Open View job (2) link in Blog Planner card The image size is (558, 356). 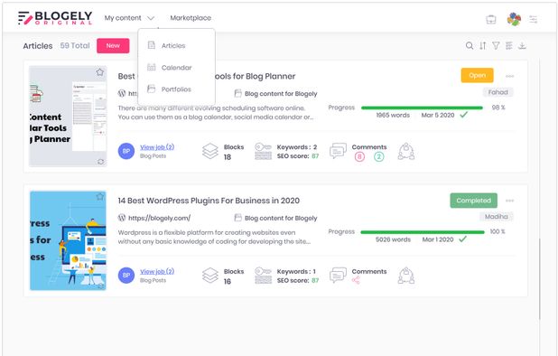click(157, 147)
